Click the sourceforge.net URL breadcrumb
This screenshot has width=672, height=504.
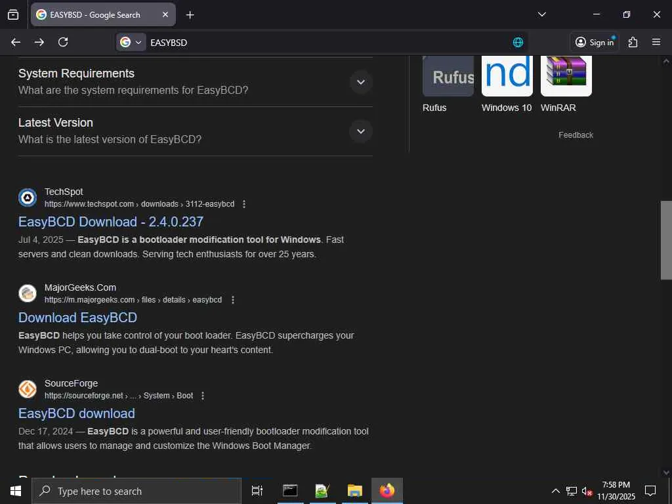coord(119,396)
